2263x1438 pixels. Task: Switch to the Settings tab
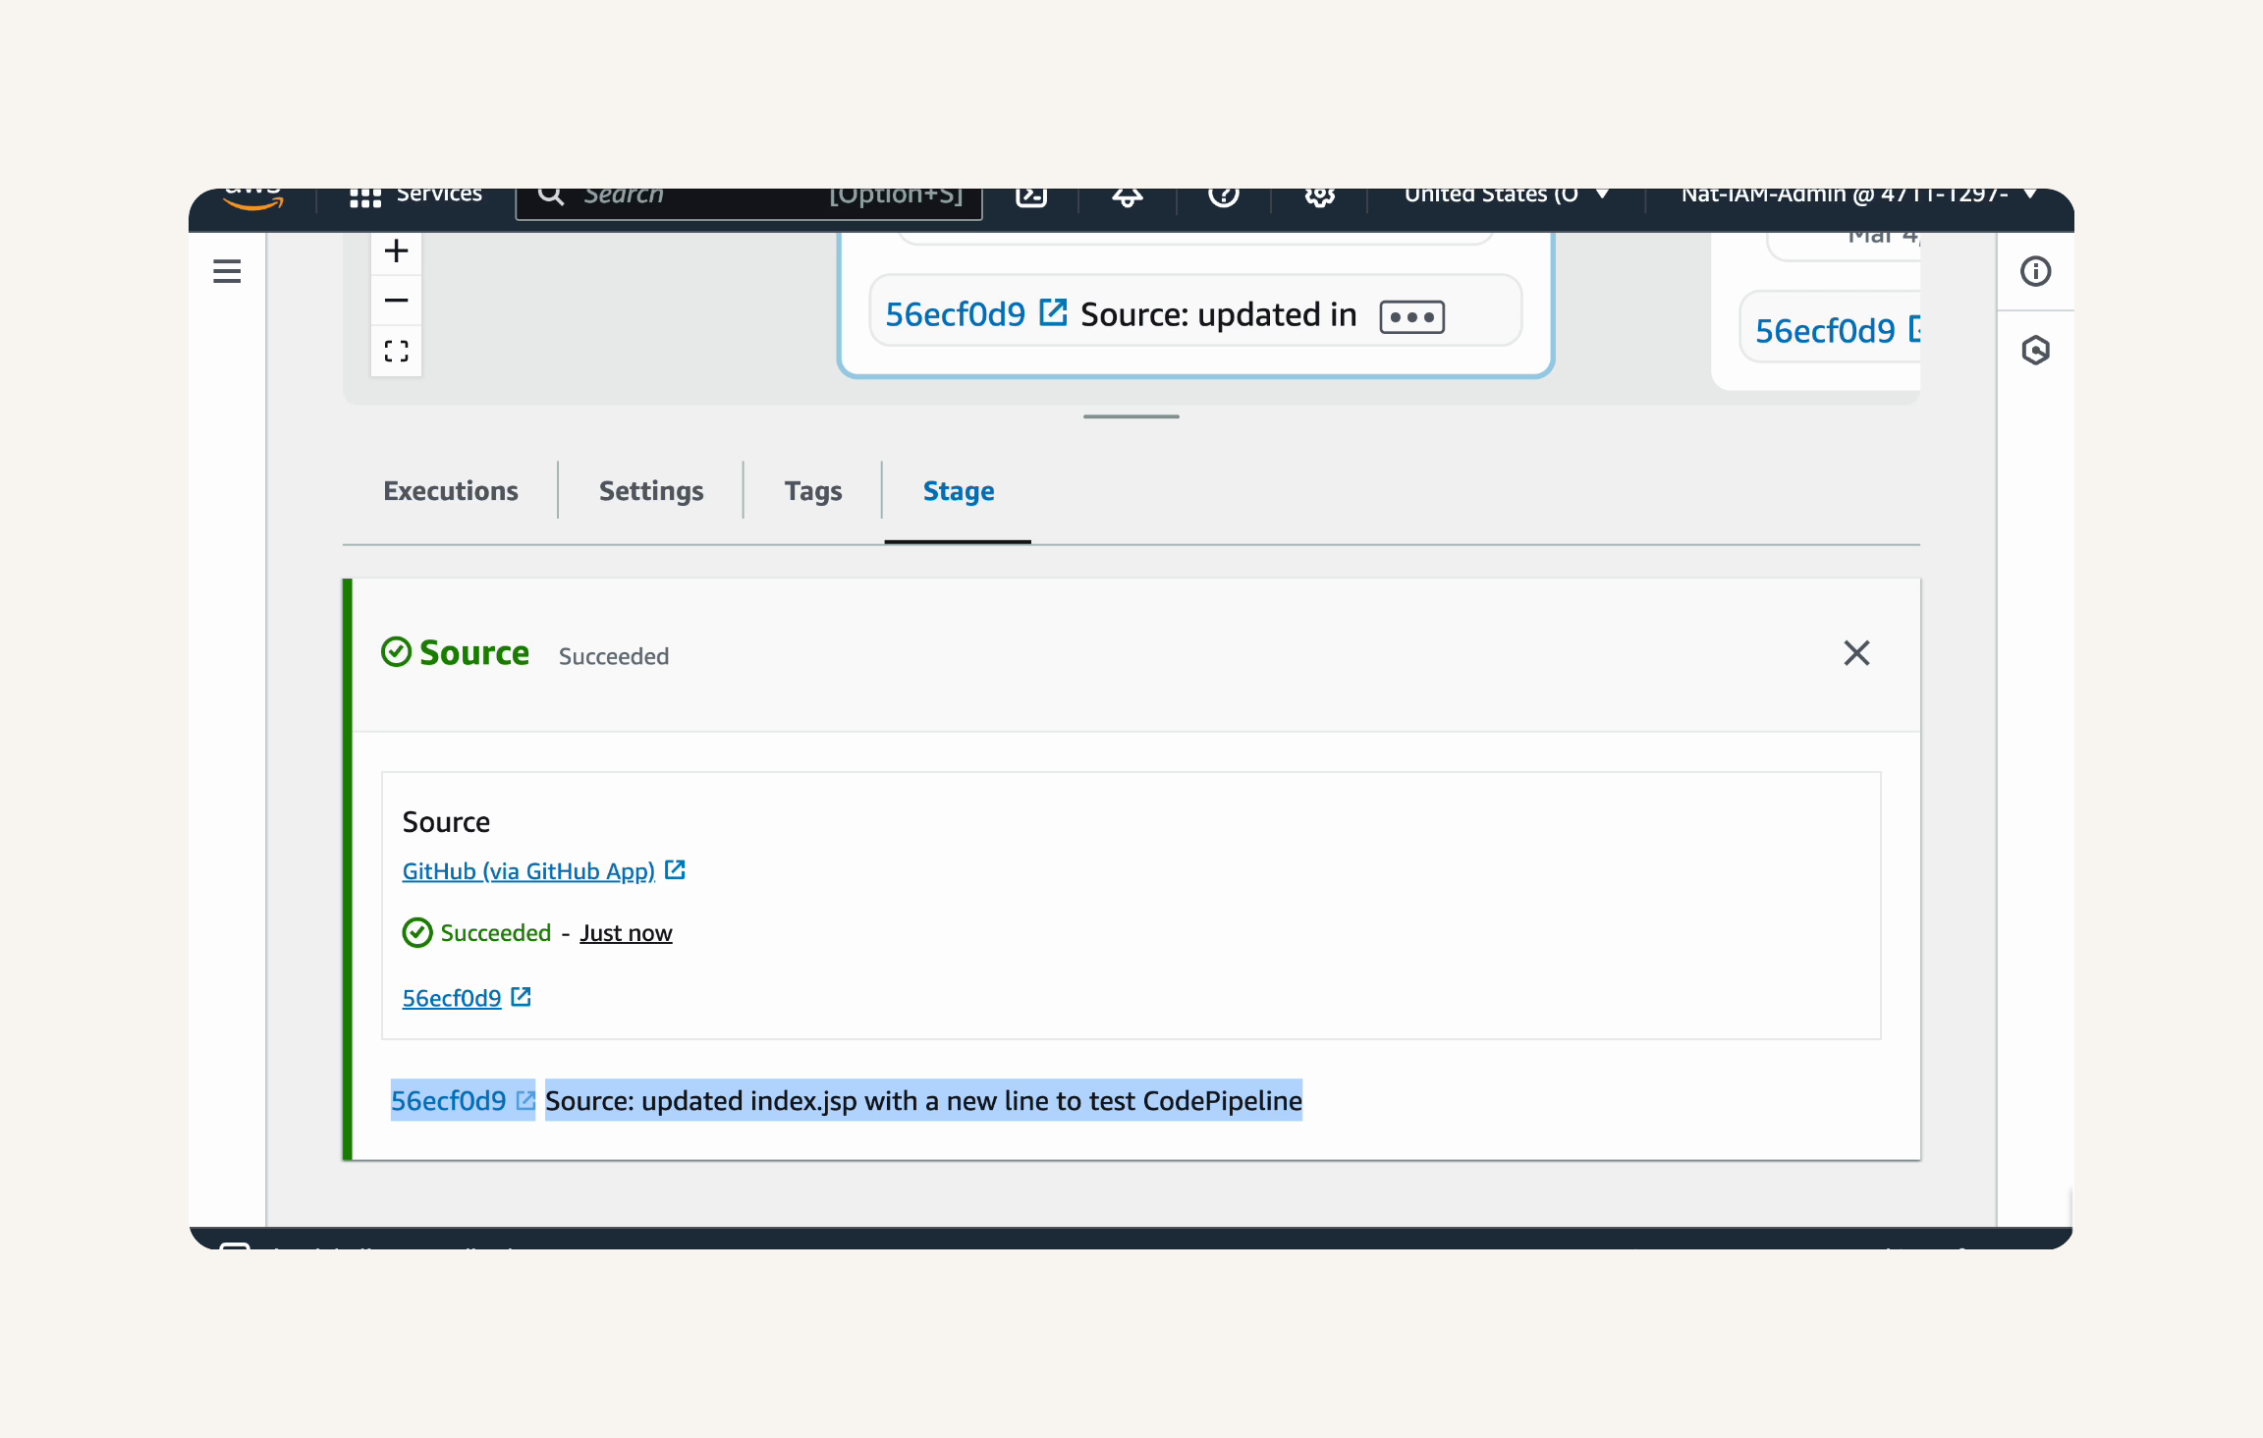point(651,490)
